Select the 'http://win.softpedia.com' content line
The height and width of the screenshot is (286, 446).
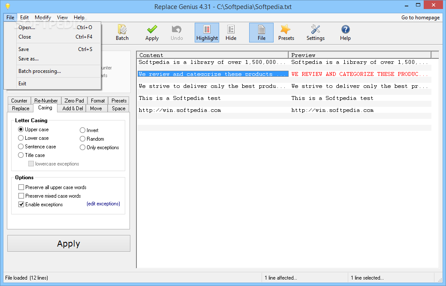tap(212, 110)
